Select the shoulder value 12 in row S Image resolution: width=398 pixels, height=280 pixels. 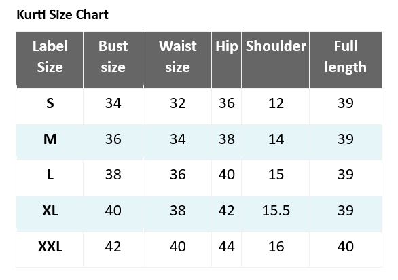276,103
